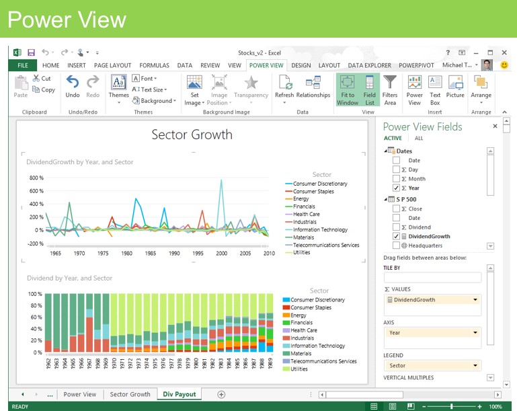This screenshot has width=517, height=411.
Task: Open the FILE tab
Action: point(23,65)
